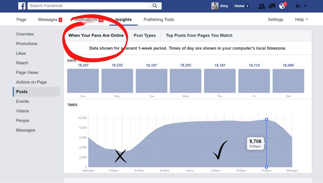Select the Wed day bar
The width and height of the screenshot is (323, 183).
pyautogui.click(x=186, y=81)
